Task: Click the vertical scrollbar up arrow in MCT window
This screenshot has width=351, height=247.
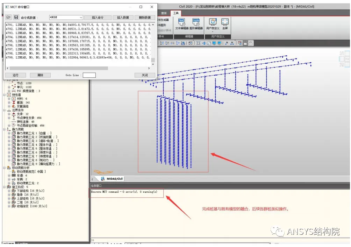Action: click(x=153, y=24)
